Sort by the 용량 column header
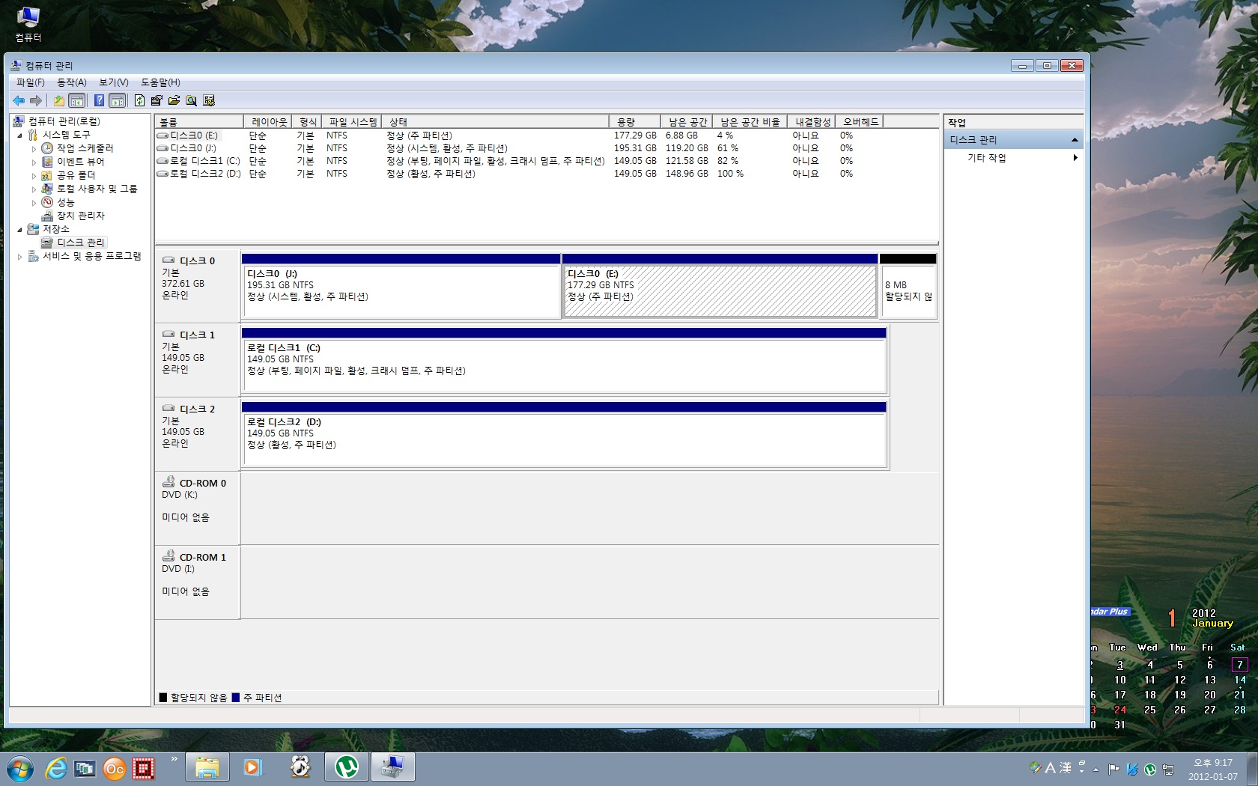This screenshot has height=786, width=1258. point(635,121)
